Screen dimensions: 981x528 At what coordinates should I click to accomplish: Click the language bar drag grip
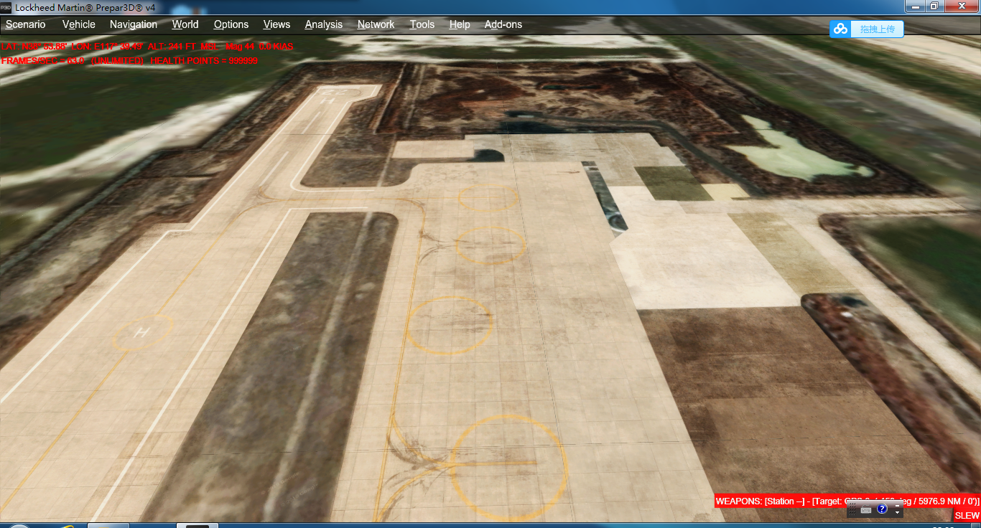852,509
